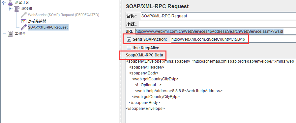Click the </soapenv:Envelope> closing tag line
Image resolution: width=296 pixels, height=123 pixels.
tap(145, 109)
